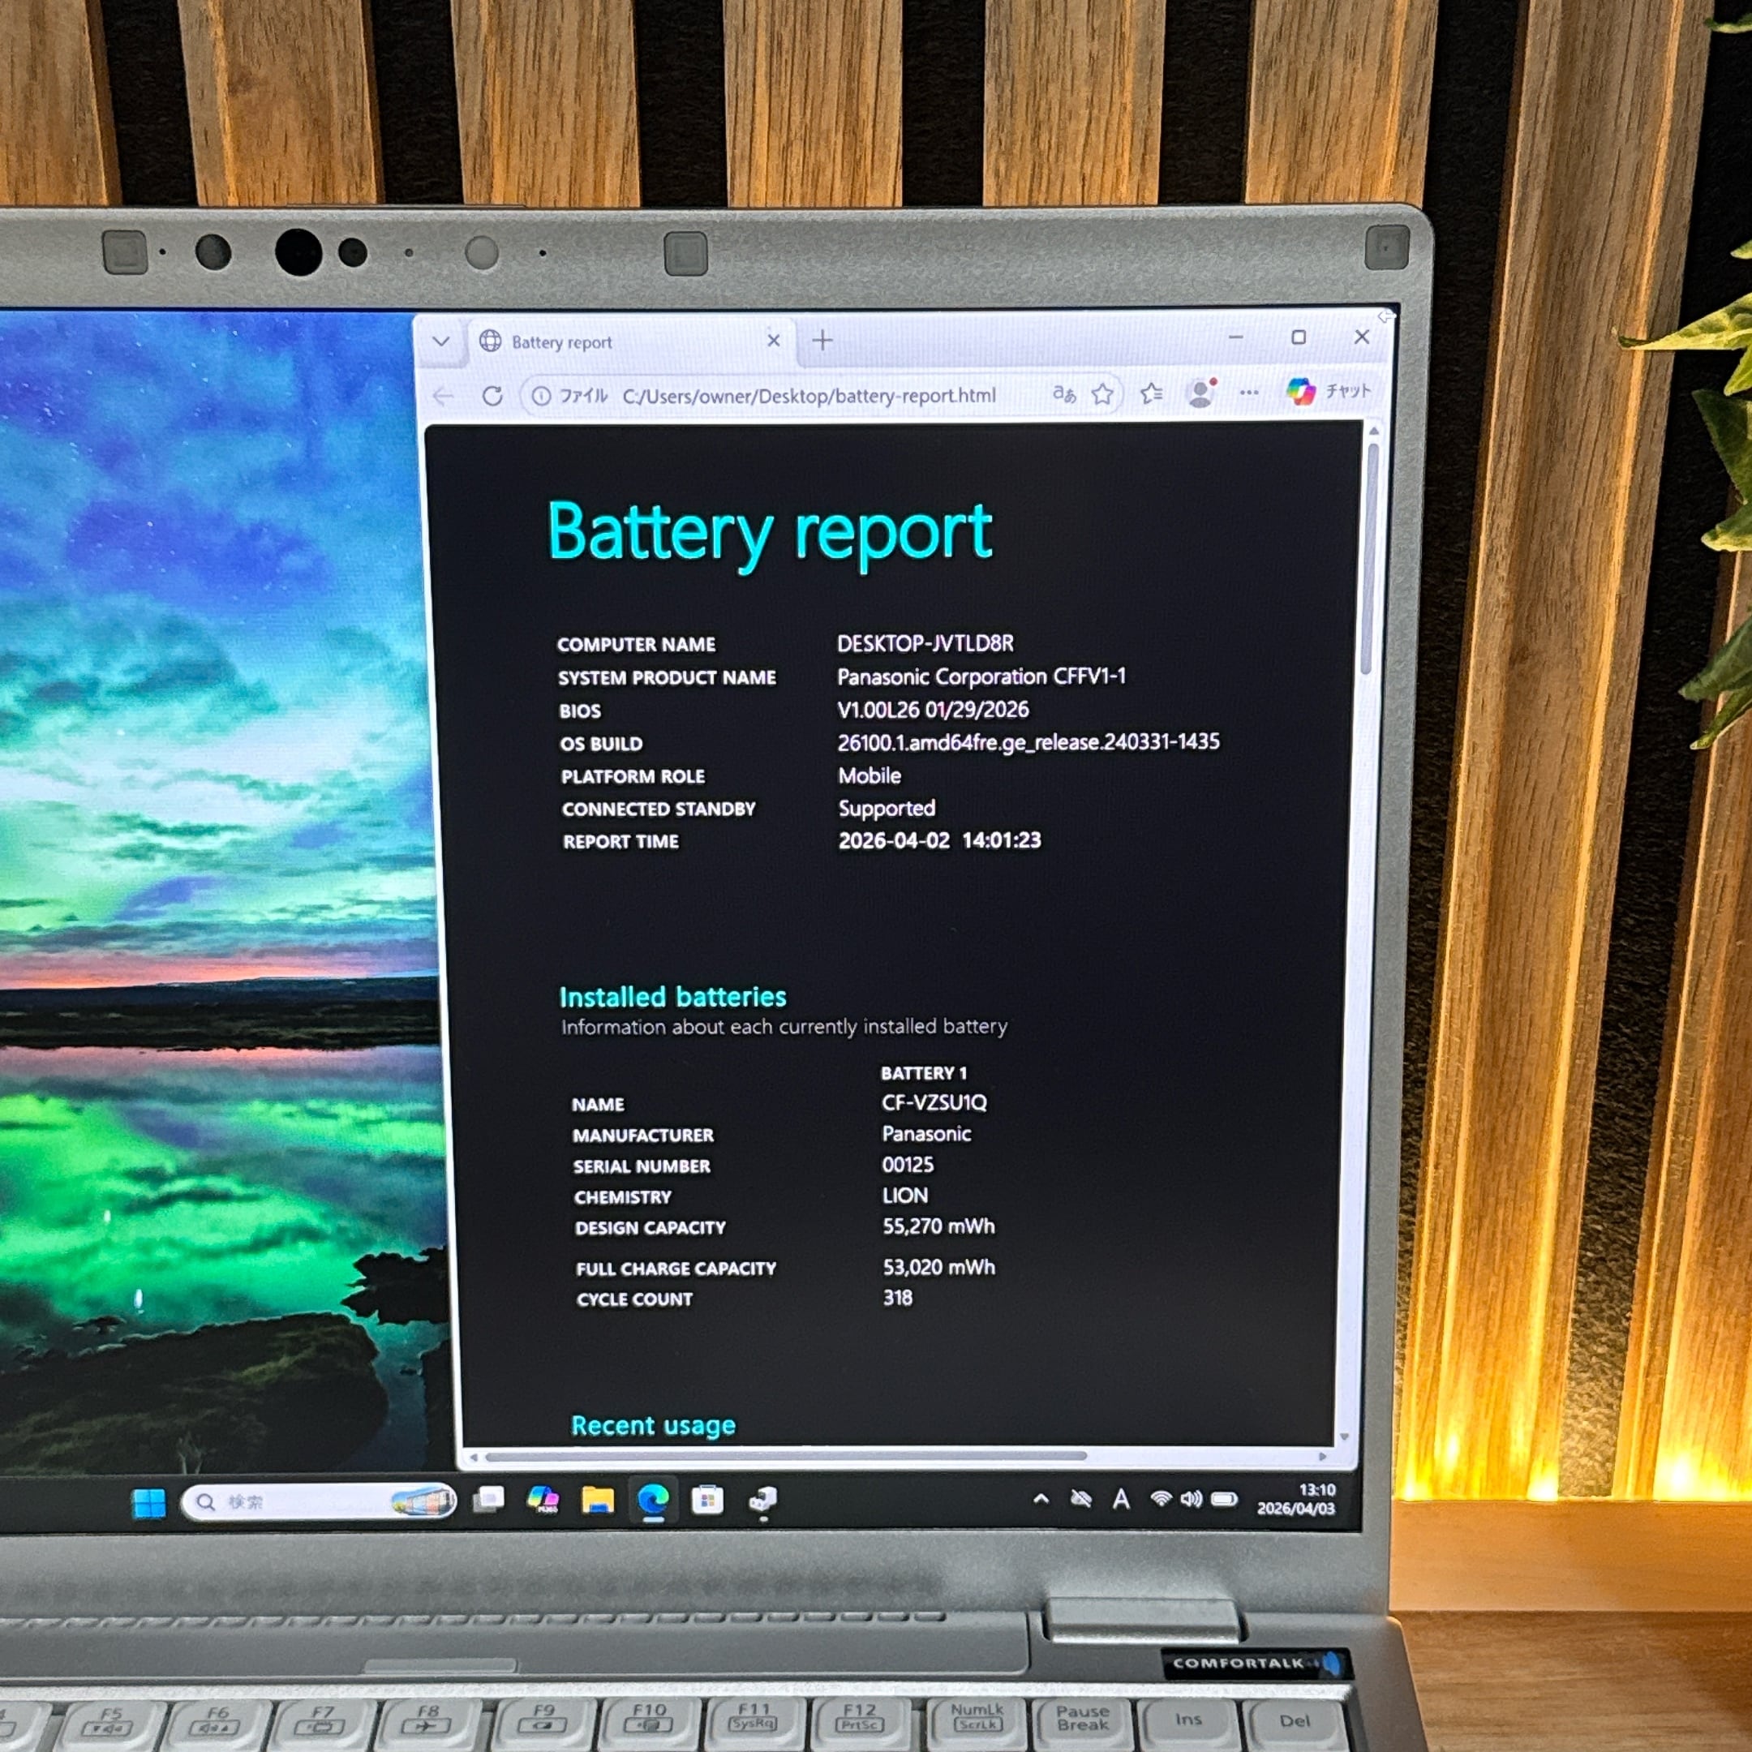Expand the tab actions chevron
This screenshot has height=1752, width=1752.
pyautogui.click(x=440, y=341)
